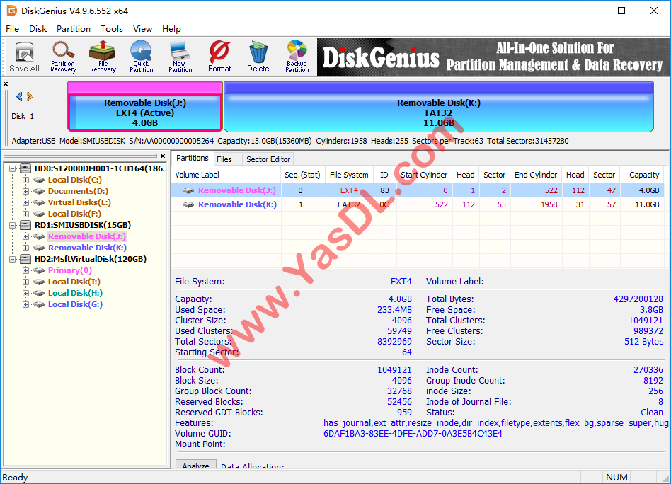
Task: Select Removable Disk(K:) block in disk map
Action: click(x=439, y=113)
